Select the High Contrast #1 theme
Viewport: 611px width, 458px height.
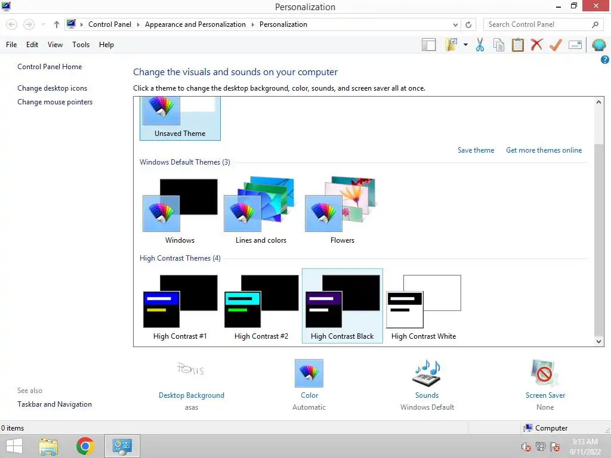[180, 306]
